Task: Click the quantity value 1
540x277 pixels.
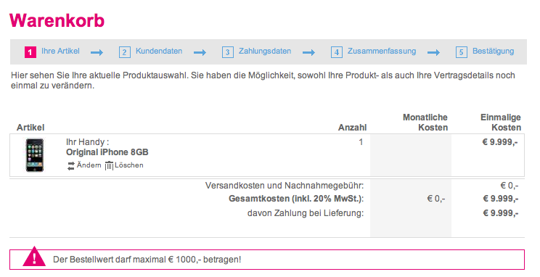Action: pos(361,142)
